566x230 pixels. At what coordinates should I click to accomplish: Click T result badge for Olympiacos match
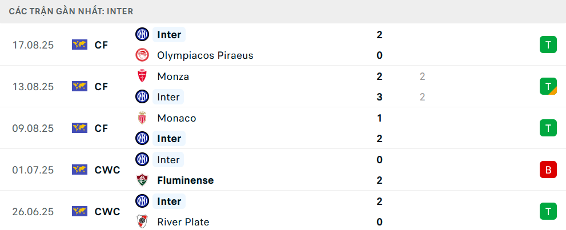pos(548,45)
